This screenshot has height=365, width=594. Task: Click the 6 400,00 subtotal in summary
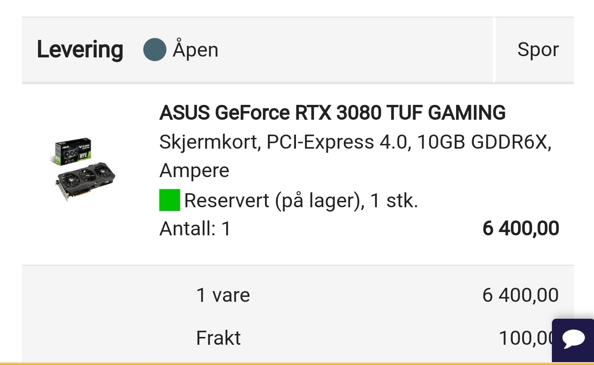[x=520, y=296]
